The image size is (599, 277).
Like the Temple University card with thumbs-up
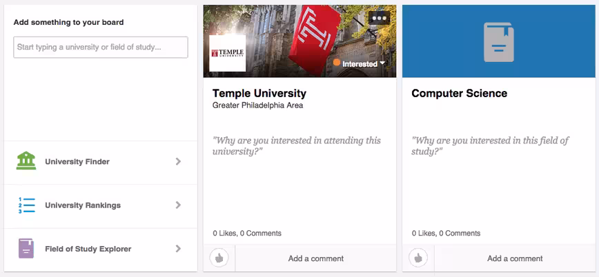(x=219, y=258)
